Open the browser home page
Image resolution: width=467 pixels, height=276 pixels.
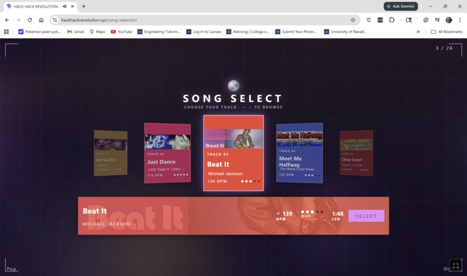(x=41, y=20)
